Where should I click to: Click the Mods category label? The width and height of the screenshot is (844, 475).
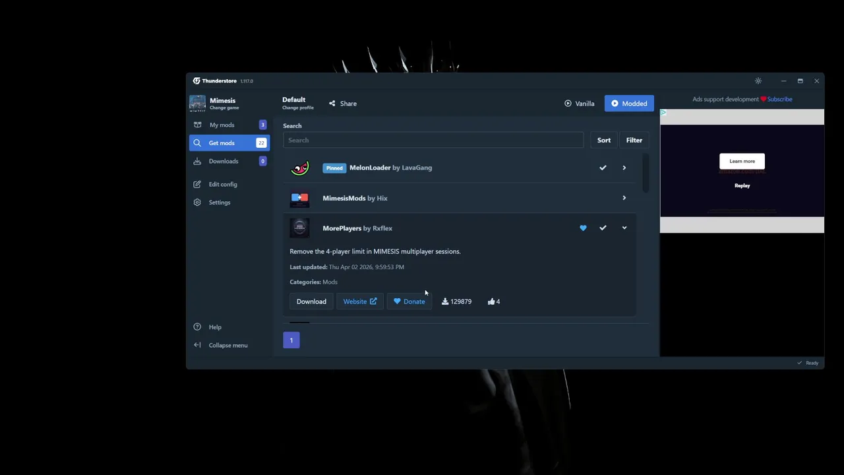click(330, 282)
